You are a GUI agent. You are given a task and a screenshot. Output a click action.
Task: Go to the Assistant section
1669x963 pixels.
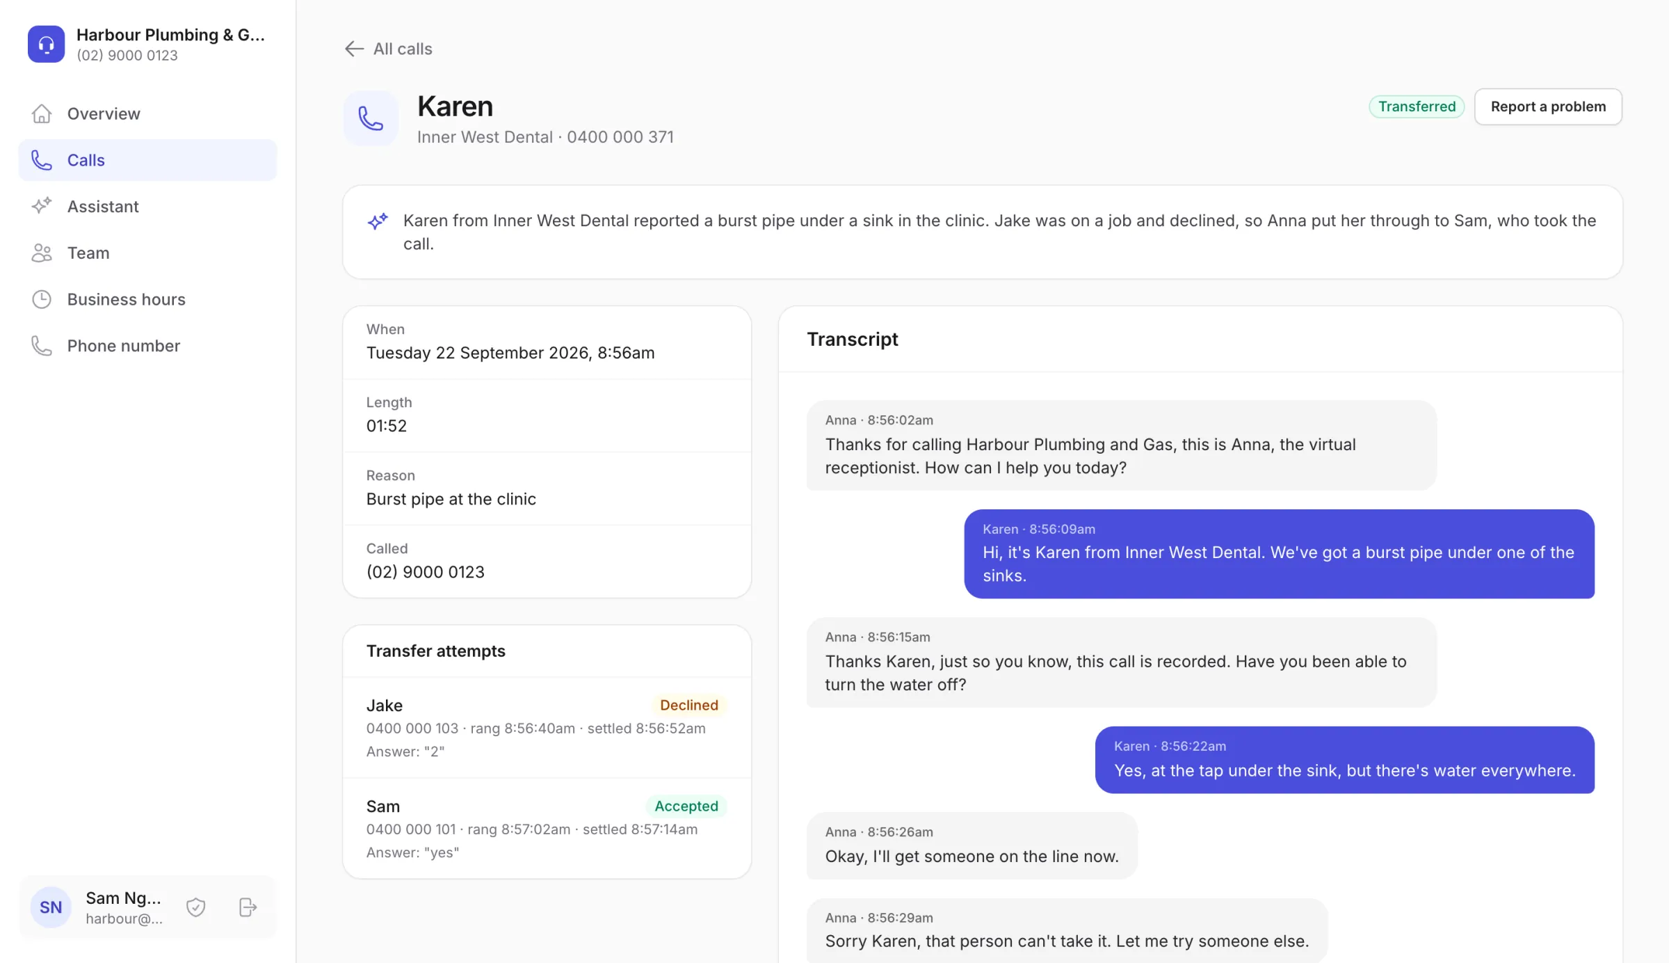[147, 206]
